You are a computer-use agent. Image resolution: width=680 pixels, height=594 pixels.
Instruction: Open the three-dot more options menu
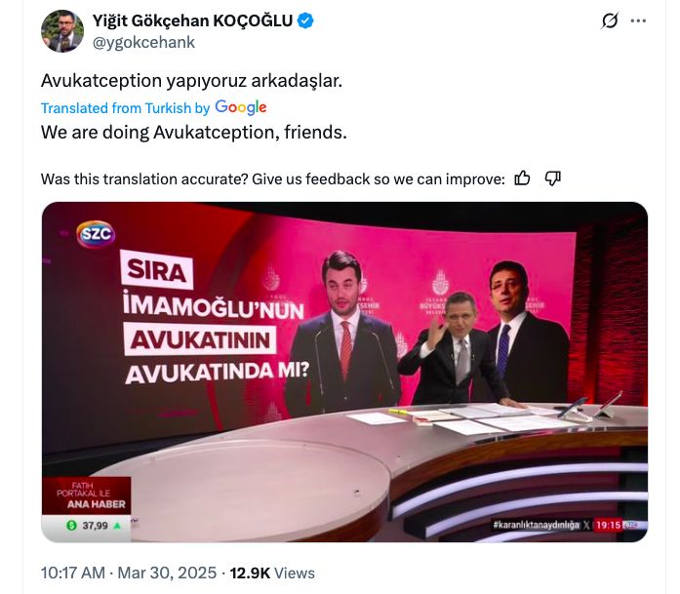pyautogui.click(x=638, y=20)
